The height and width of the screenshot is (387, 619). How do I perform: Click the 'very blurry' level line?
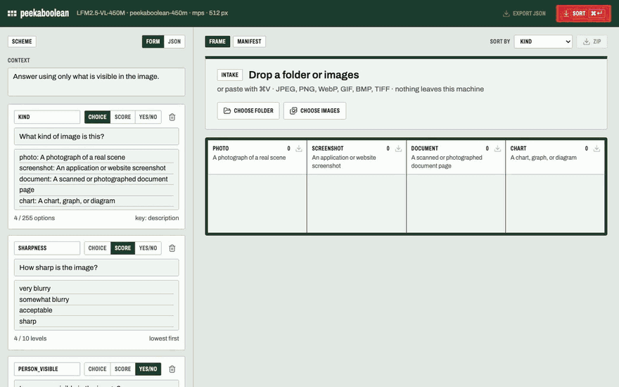tap(34, 288)
